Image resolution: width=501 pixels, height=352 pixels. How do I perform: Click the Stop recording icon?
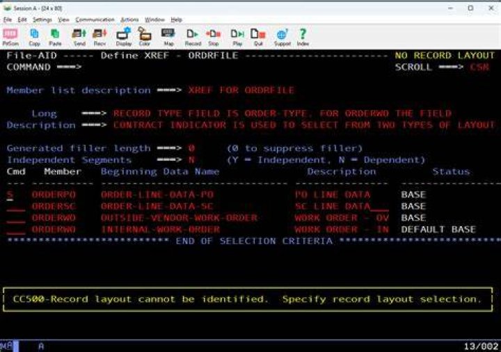[214, 37]
